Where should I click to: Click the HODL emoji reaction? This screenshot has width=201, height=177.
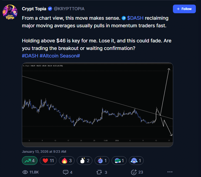pos(119,161)
